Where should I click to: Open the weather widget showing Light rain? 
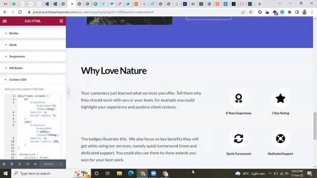click(x=250, y=174)
